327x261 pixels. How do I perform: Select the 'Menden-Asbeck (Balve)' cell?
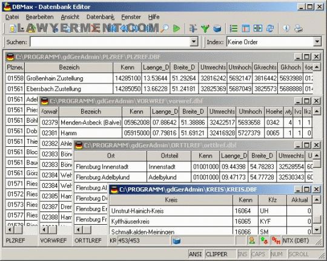point(90,123)
